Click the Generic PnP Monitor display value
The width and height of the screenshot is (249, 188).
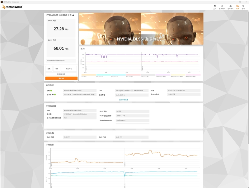[x=80, y=114]
